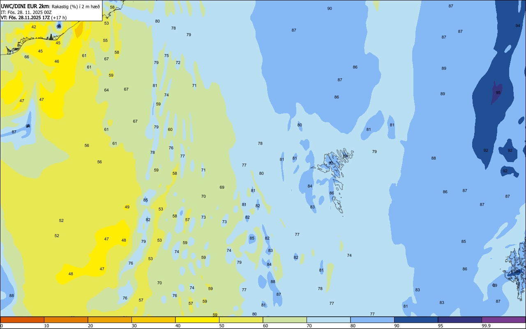Image resolution: width=526 pixels, height=329 pixels.
Task: Click the humidity value 49 on the map
Action: tap(127, 207)
